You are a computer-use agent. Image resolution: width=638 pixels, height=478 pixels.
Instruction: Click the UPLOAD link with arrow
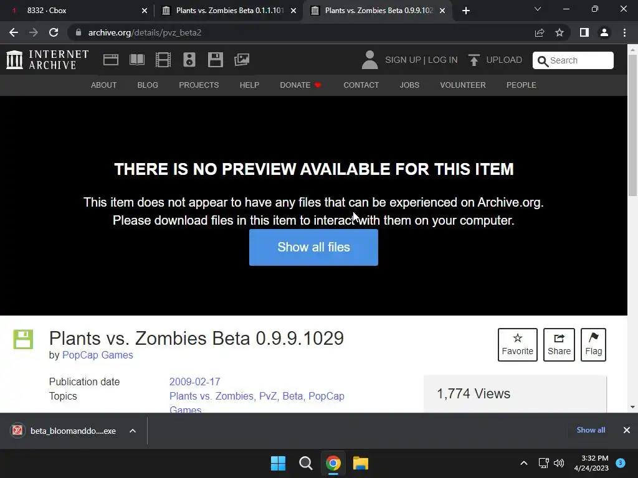(495, 60)
